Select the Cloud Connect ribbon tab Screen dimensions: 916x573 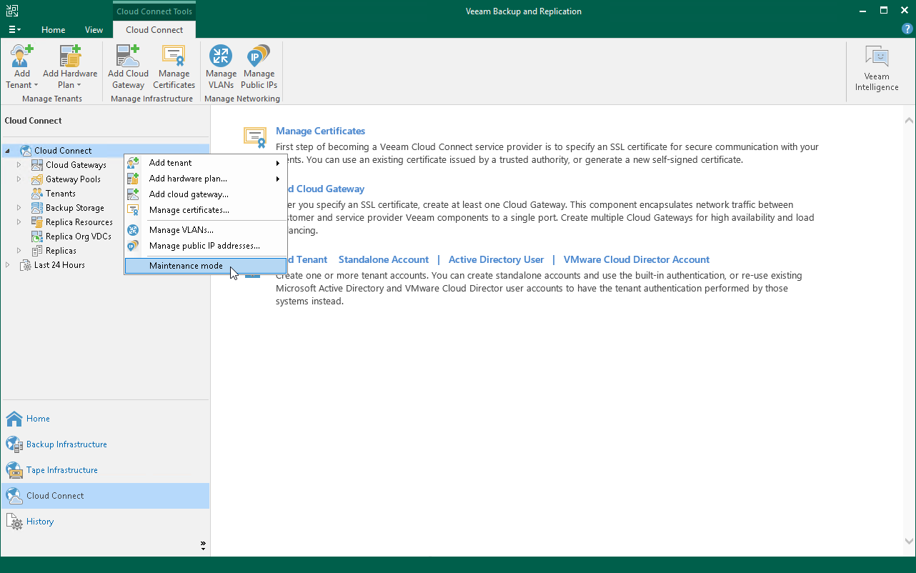154,30
